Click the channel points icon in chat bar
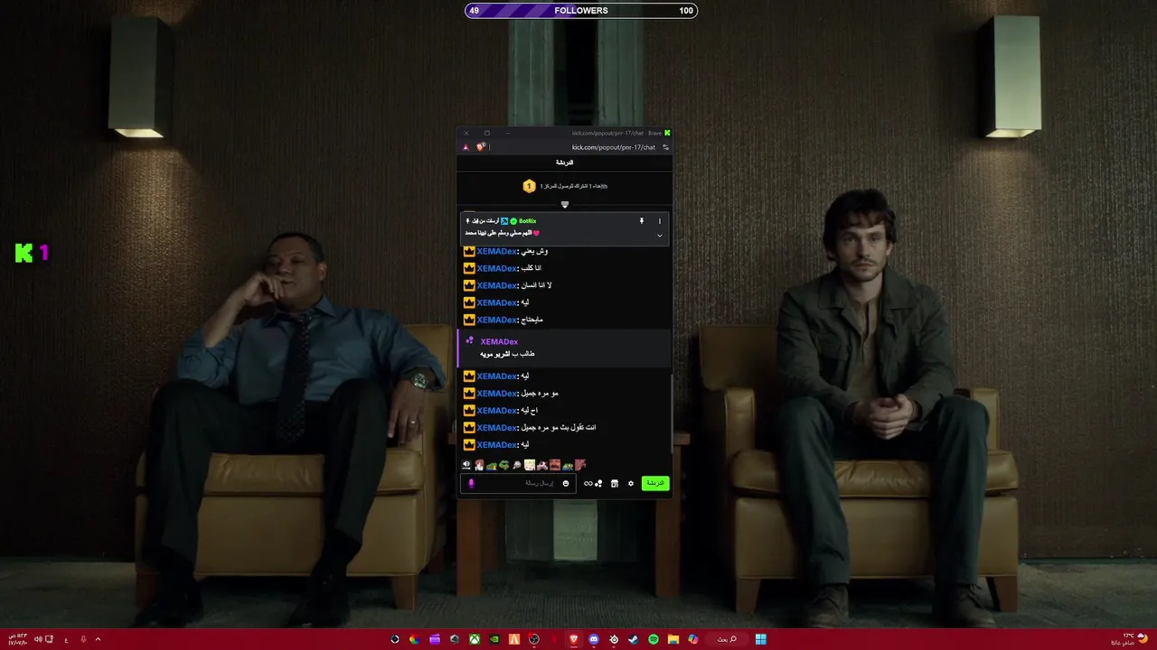Image resolution: width=1157 pixels, height=650 pixels. pyautogui.click(x=598, y=483)
